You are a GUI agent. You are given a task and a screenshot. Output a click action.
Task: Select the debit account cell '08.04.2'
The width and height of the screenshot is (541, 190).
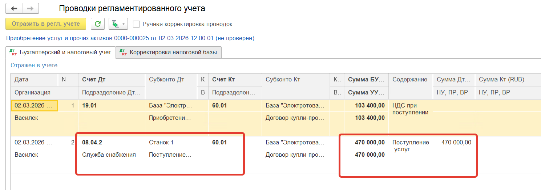click(112, 143)
